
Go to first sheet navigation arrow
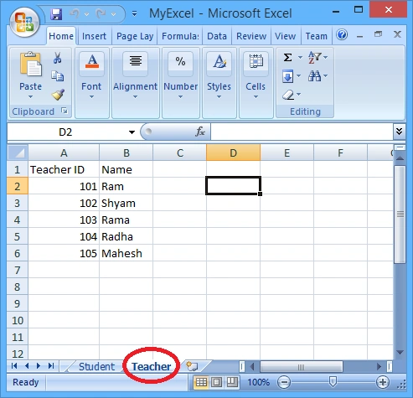tap(14, 366)
